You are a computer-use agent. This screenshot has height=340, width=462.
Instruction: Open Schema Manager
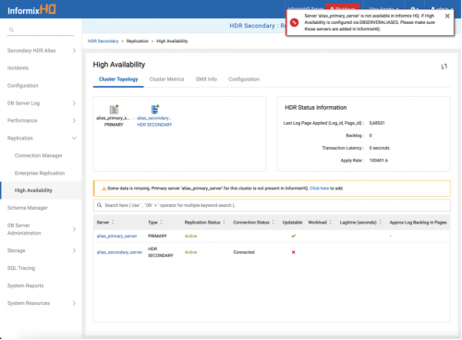28,208
